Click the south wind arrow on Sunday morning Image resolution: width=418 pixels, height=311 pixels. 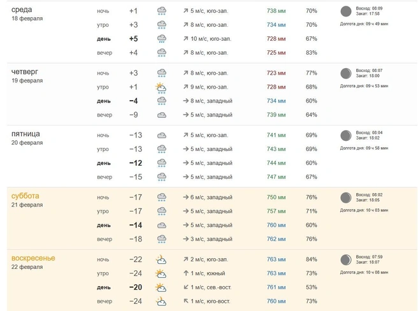[x=186, y=273]
